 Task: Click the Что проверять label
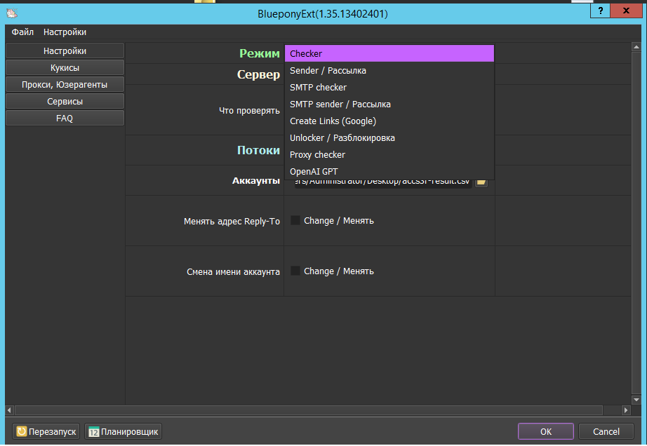249,111
